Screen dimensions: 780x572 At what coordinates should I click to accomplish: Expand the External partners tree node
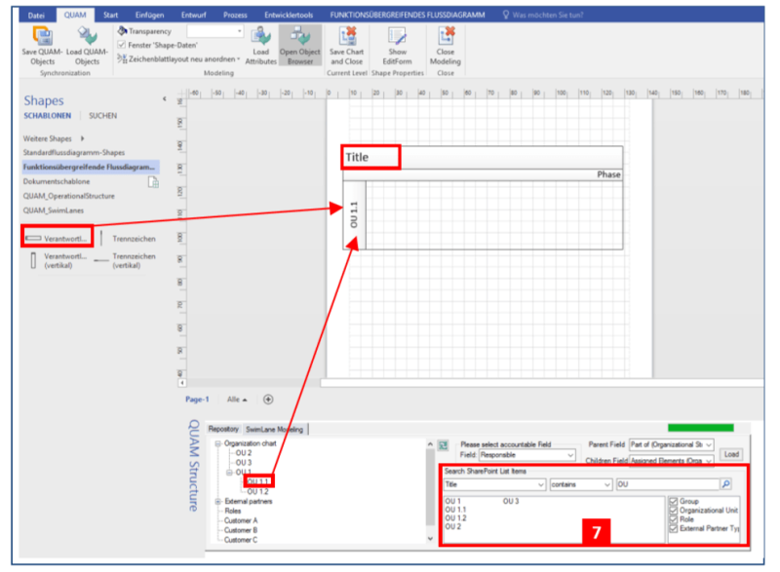[217, 501]
